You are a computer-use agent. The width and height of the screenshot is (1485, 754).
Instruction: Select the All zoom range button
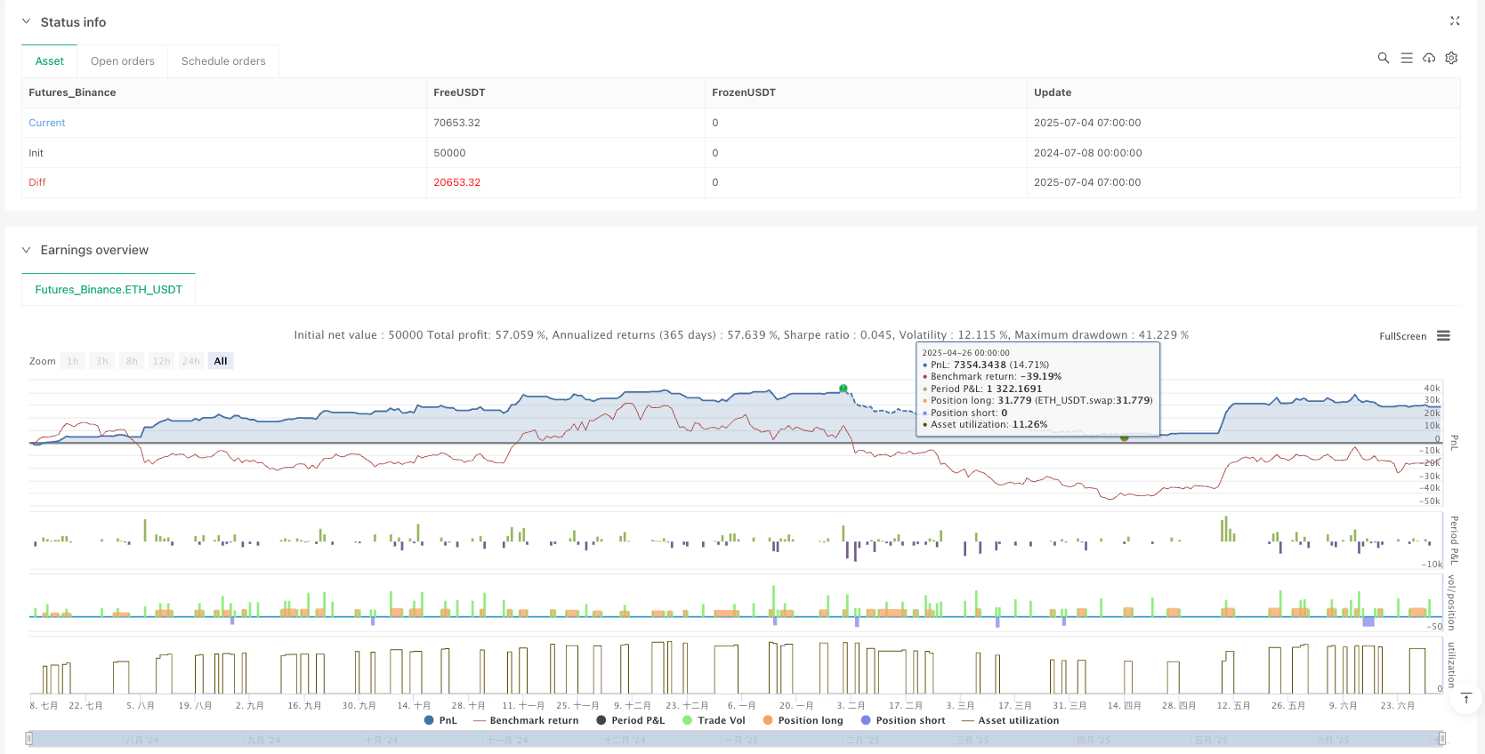[x=221, y=361]
